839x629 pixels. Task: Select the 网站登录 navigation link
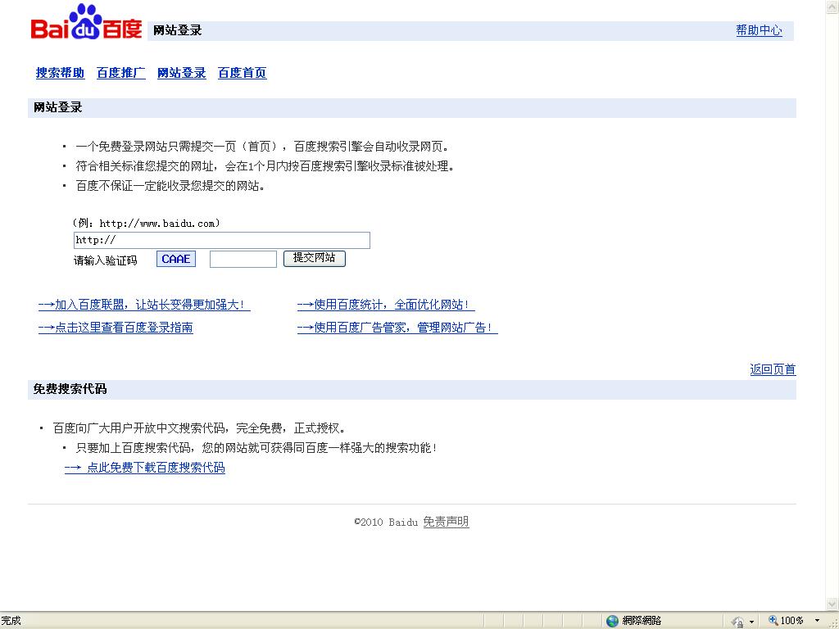tap(181, 73)
